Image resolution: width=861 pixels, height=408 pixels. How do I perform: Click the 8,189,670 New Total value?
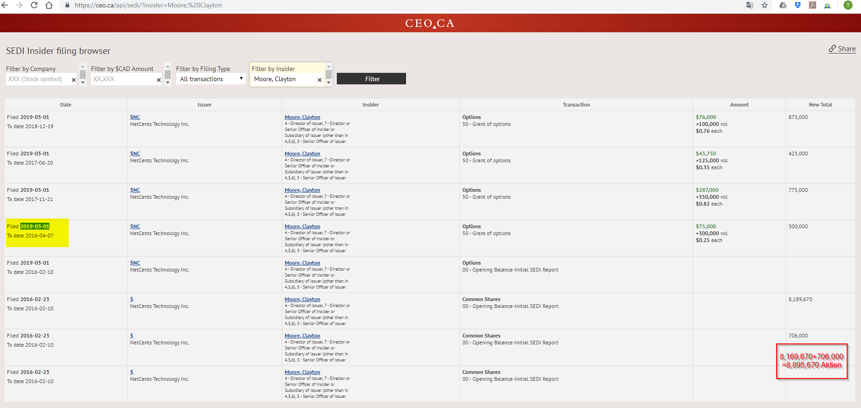pos(801,299)
